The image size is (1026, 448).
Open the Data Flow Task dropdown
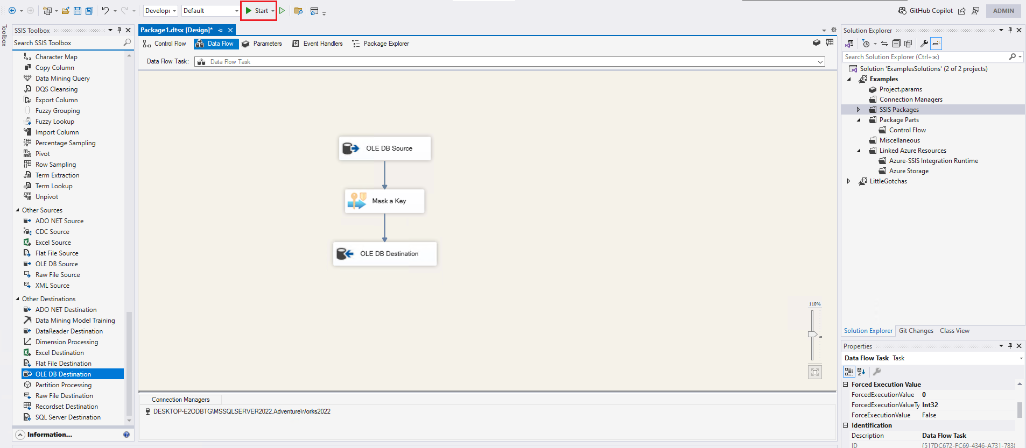pos(820,62)
